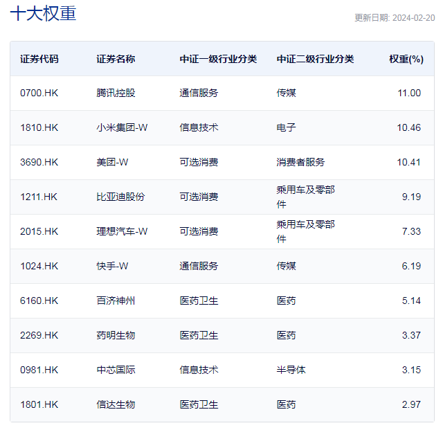Select stock name 理想汽车-W
Screen dimensions: 443x430
tap(122, 231)
